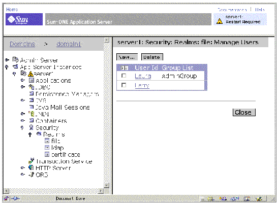Open user Larry's details link
Viewport: 279px width, 205px height.
[x=142, y=85]
